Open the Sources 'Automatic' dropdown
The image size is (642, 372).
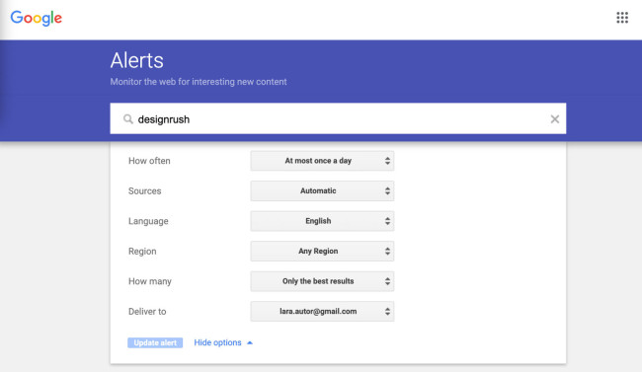pos(322,190)
